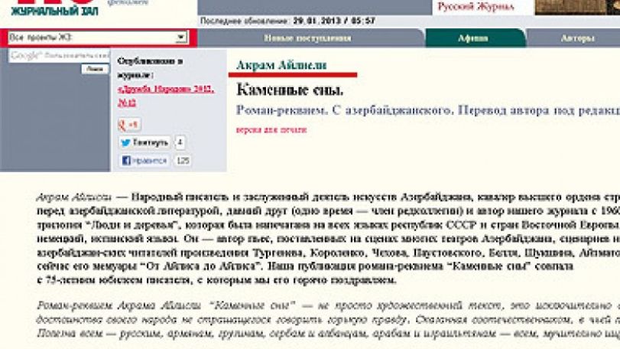
Task: Open the 'версия для печати' link
Action: tap(271, 130)
